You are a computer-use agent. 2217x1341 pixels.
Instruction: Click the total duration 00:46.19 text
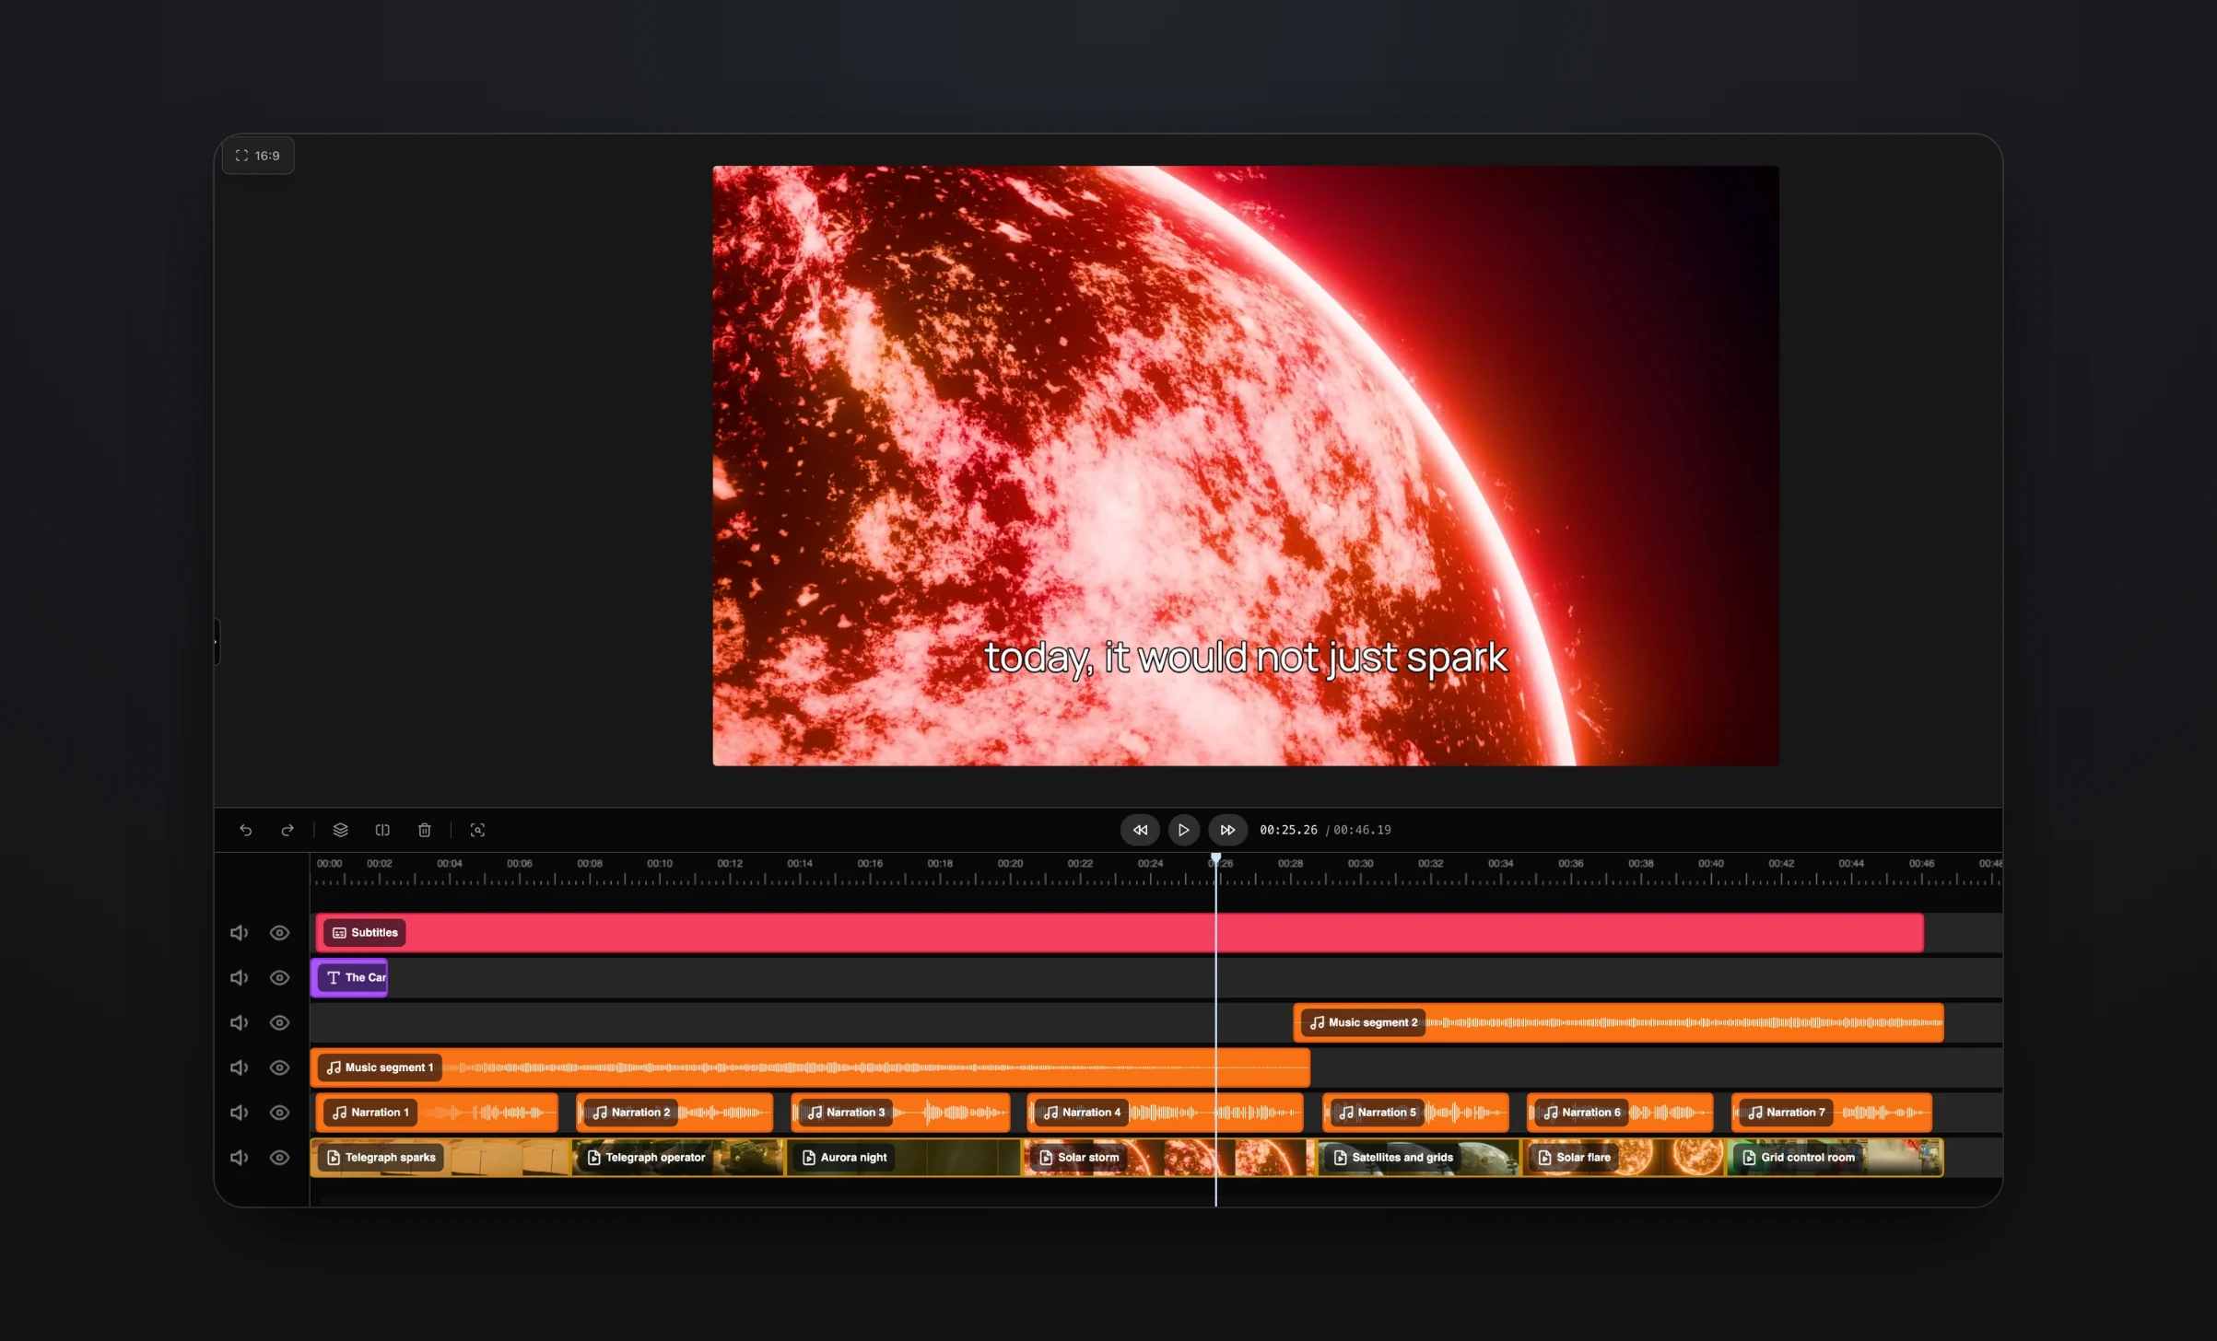(x=1362, y=830)
